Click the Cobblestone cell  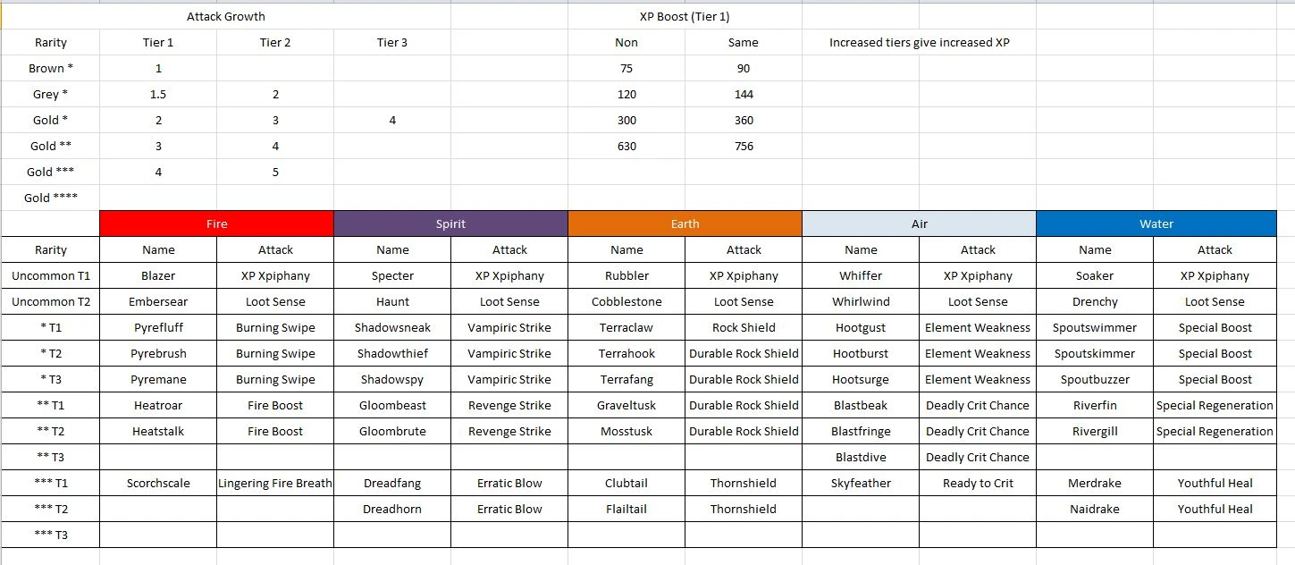[x=626, y=302]
